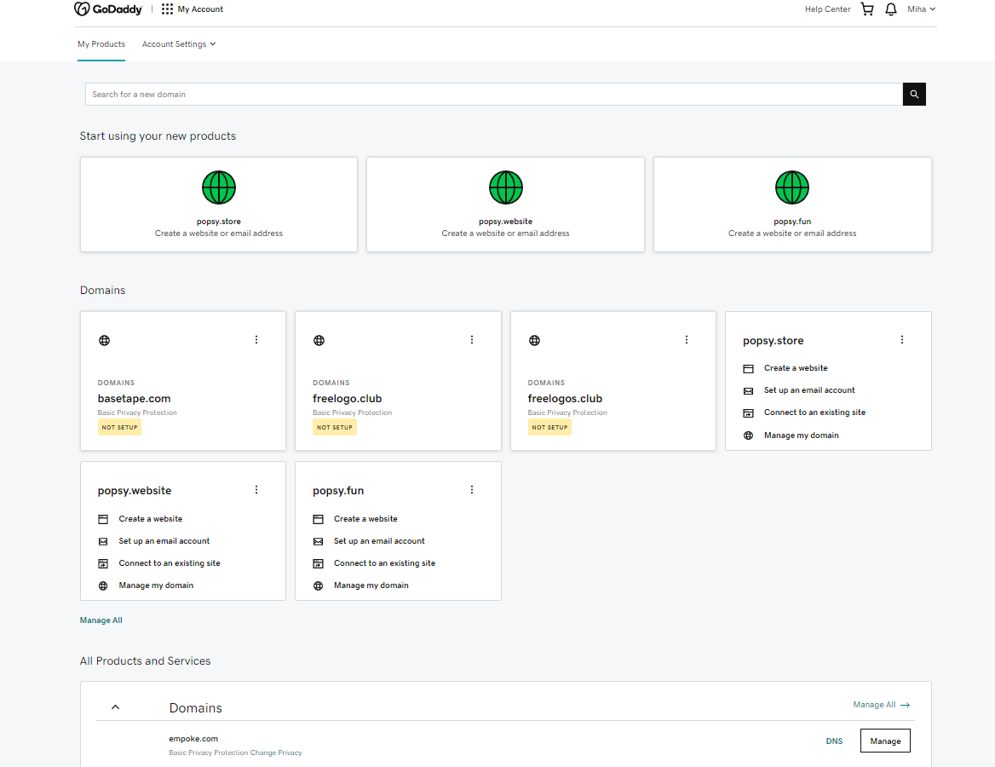
Task: Expand the Account Settings dropdown
Action: (x=179, y=44)
